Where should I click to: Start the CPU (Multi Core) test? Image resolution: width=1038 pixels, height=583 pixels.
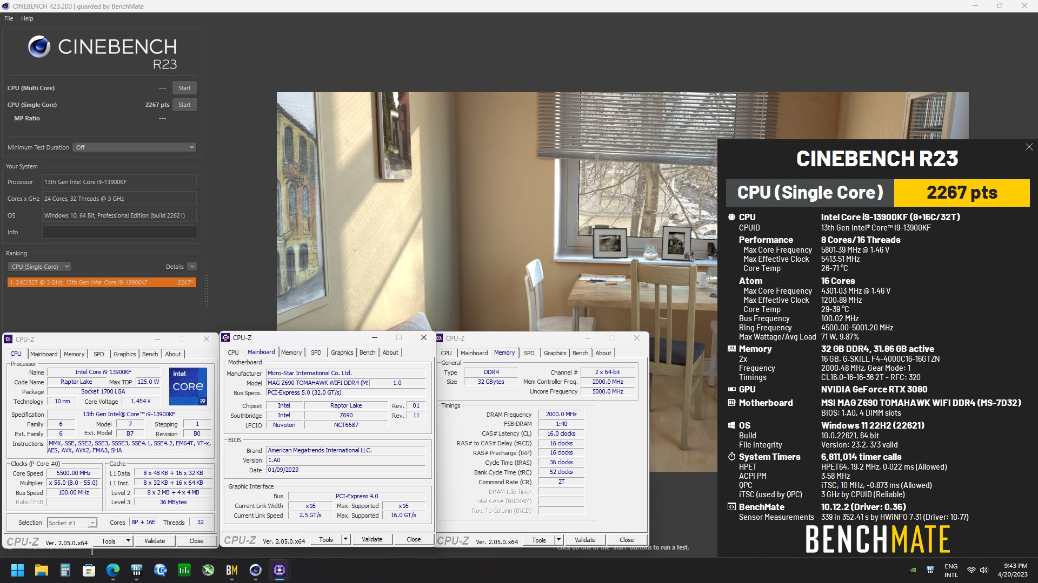[x=184, y=88]
